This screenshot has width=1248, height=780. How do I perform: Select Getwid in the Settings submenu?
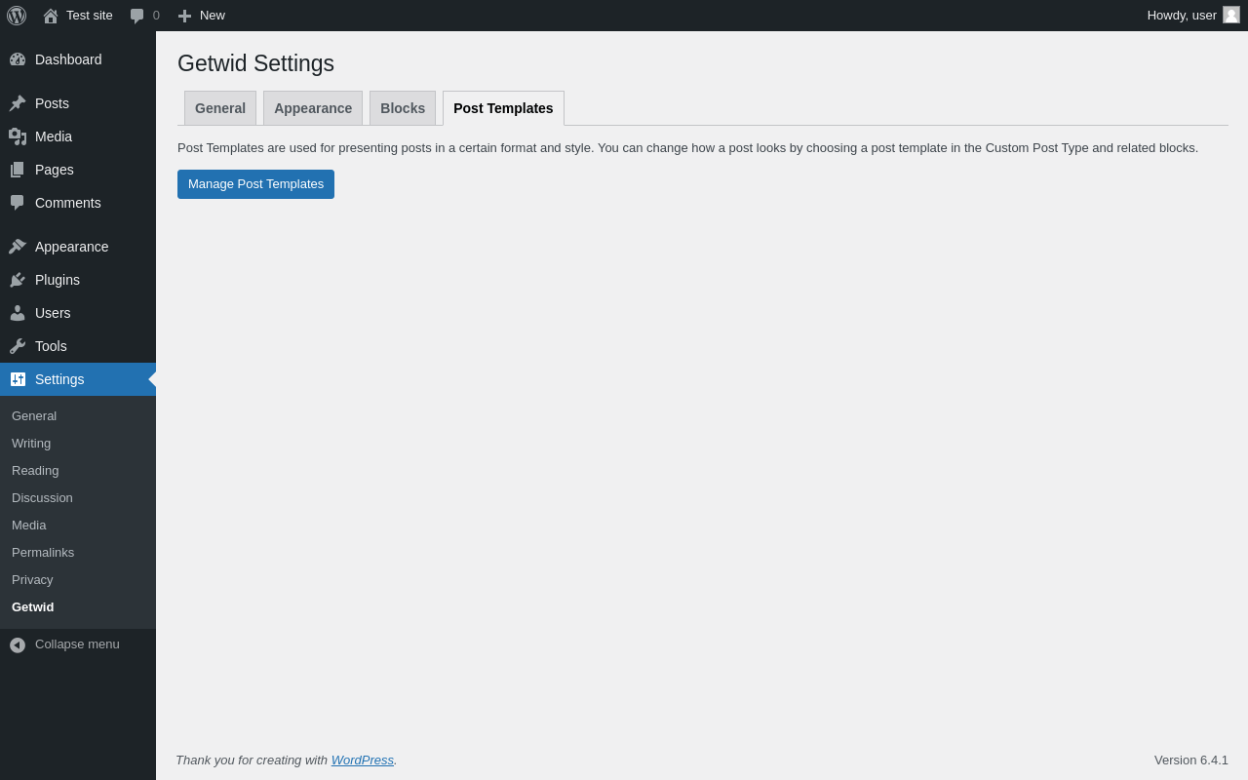coord(33,607)
